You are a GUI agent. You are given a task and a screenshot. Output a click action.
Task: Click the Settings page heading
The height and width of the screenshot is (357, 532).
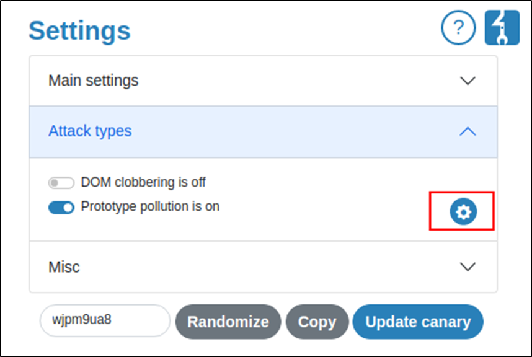79,30
